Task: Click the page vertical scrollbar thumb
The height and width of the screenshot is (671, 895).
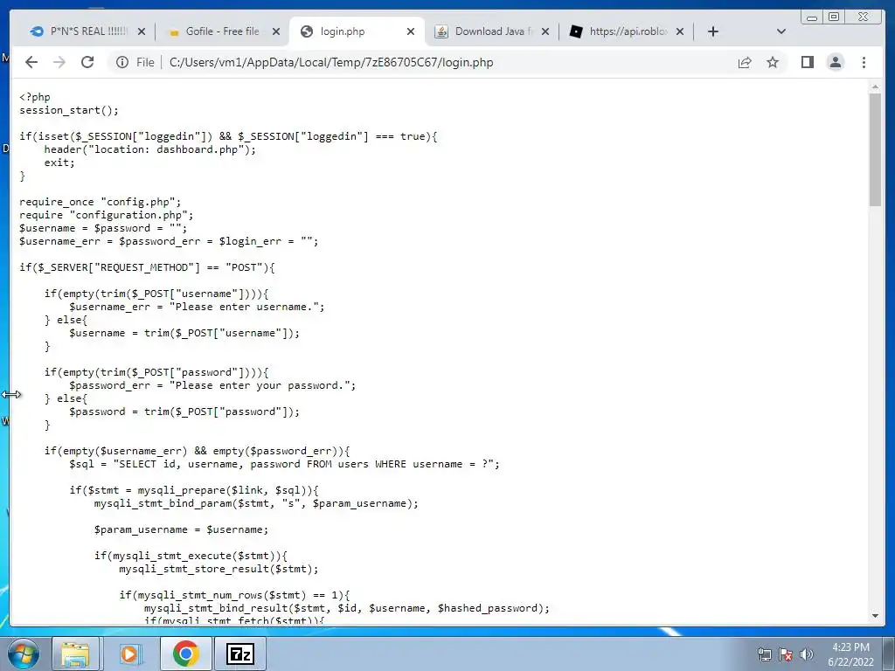Action: click(x=875, y=149)
